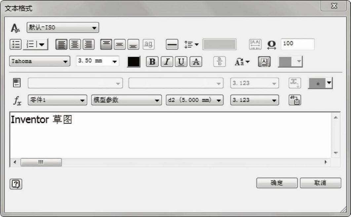Toggle middle vertical alignment
This screenshot has height=217, width=351.
pyautogui.click(x=120, y=44)
